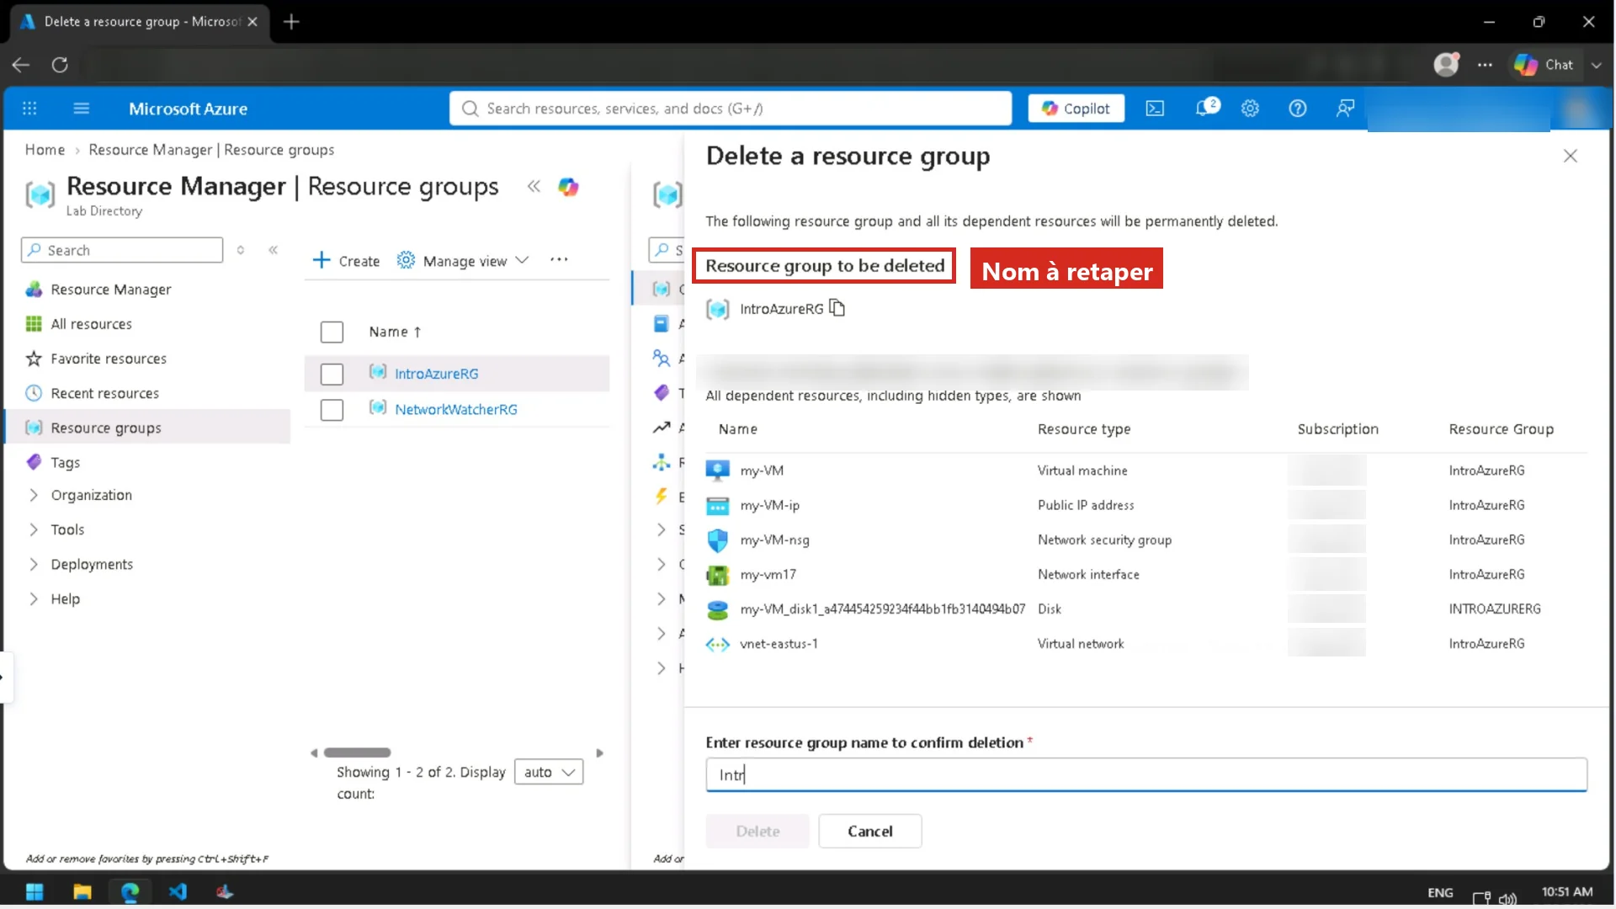Open portal settings gear
Image resolution: width=1616 pixels, height=909 pixels.
[1250, 109]
